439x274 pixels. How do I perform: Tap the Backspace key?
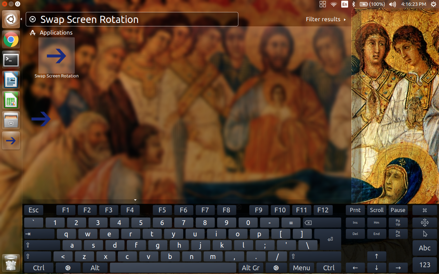(x=322, y=223)
